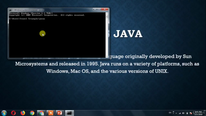Minimize the Command Prompt window
This screenshot has height=116, width=206.
(x=95, y=9)
